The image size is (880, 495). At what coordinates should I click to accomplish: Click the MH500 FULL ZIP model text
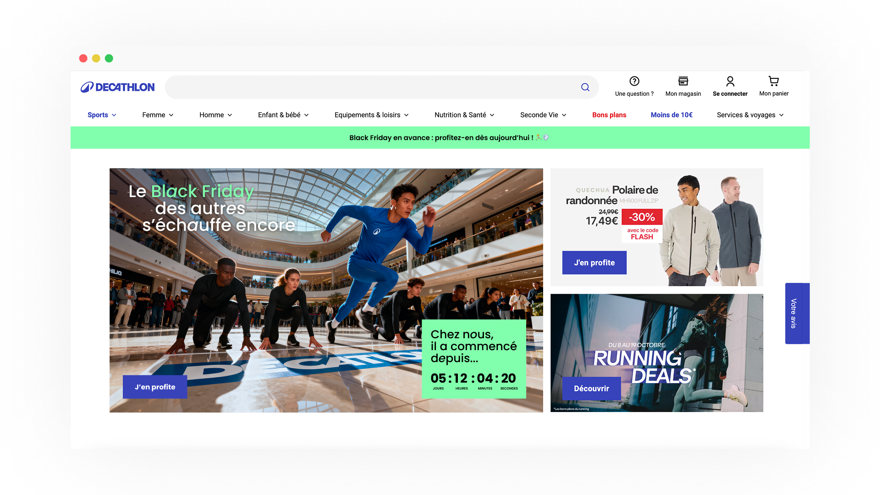(639, 201)
